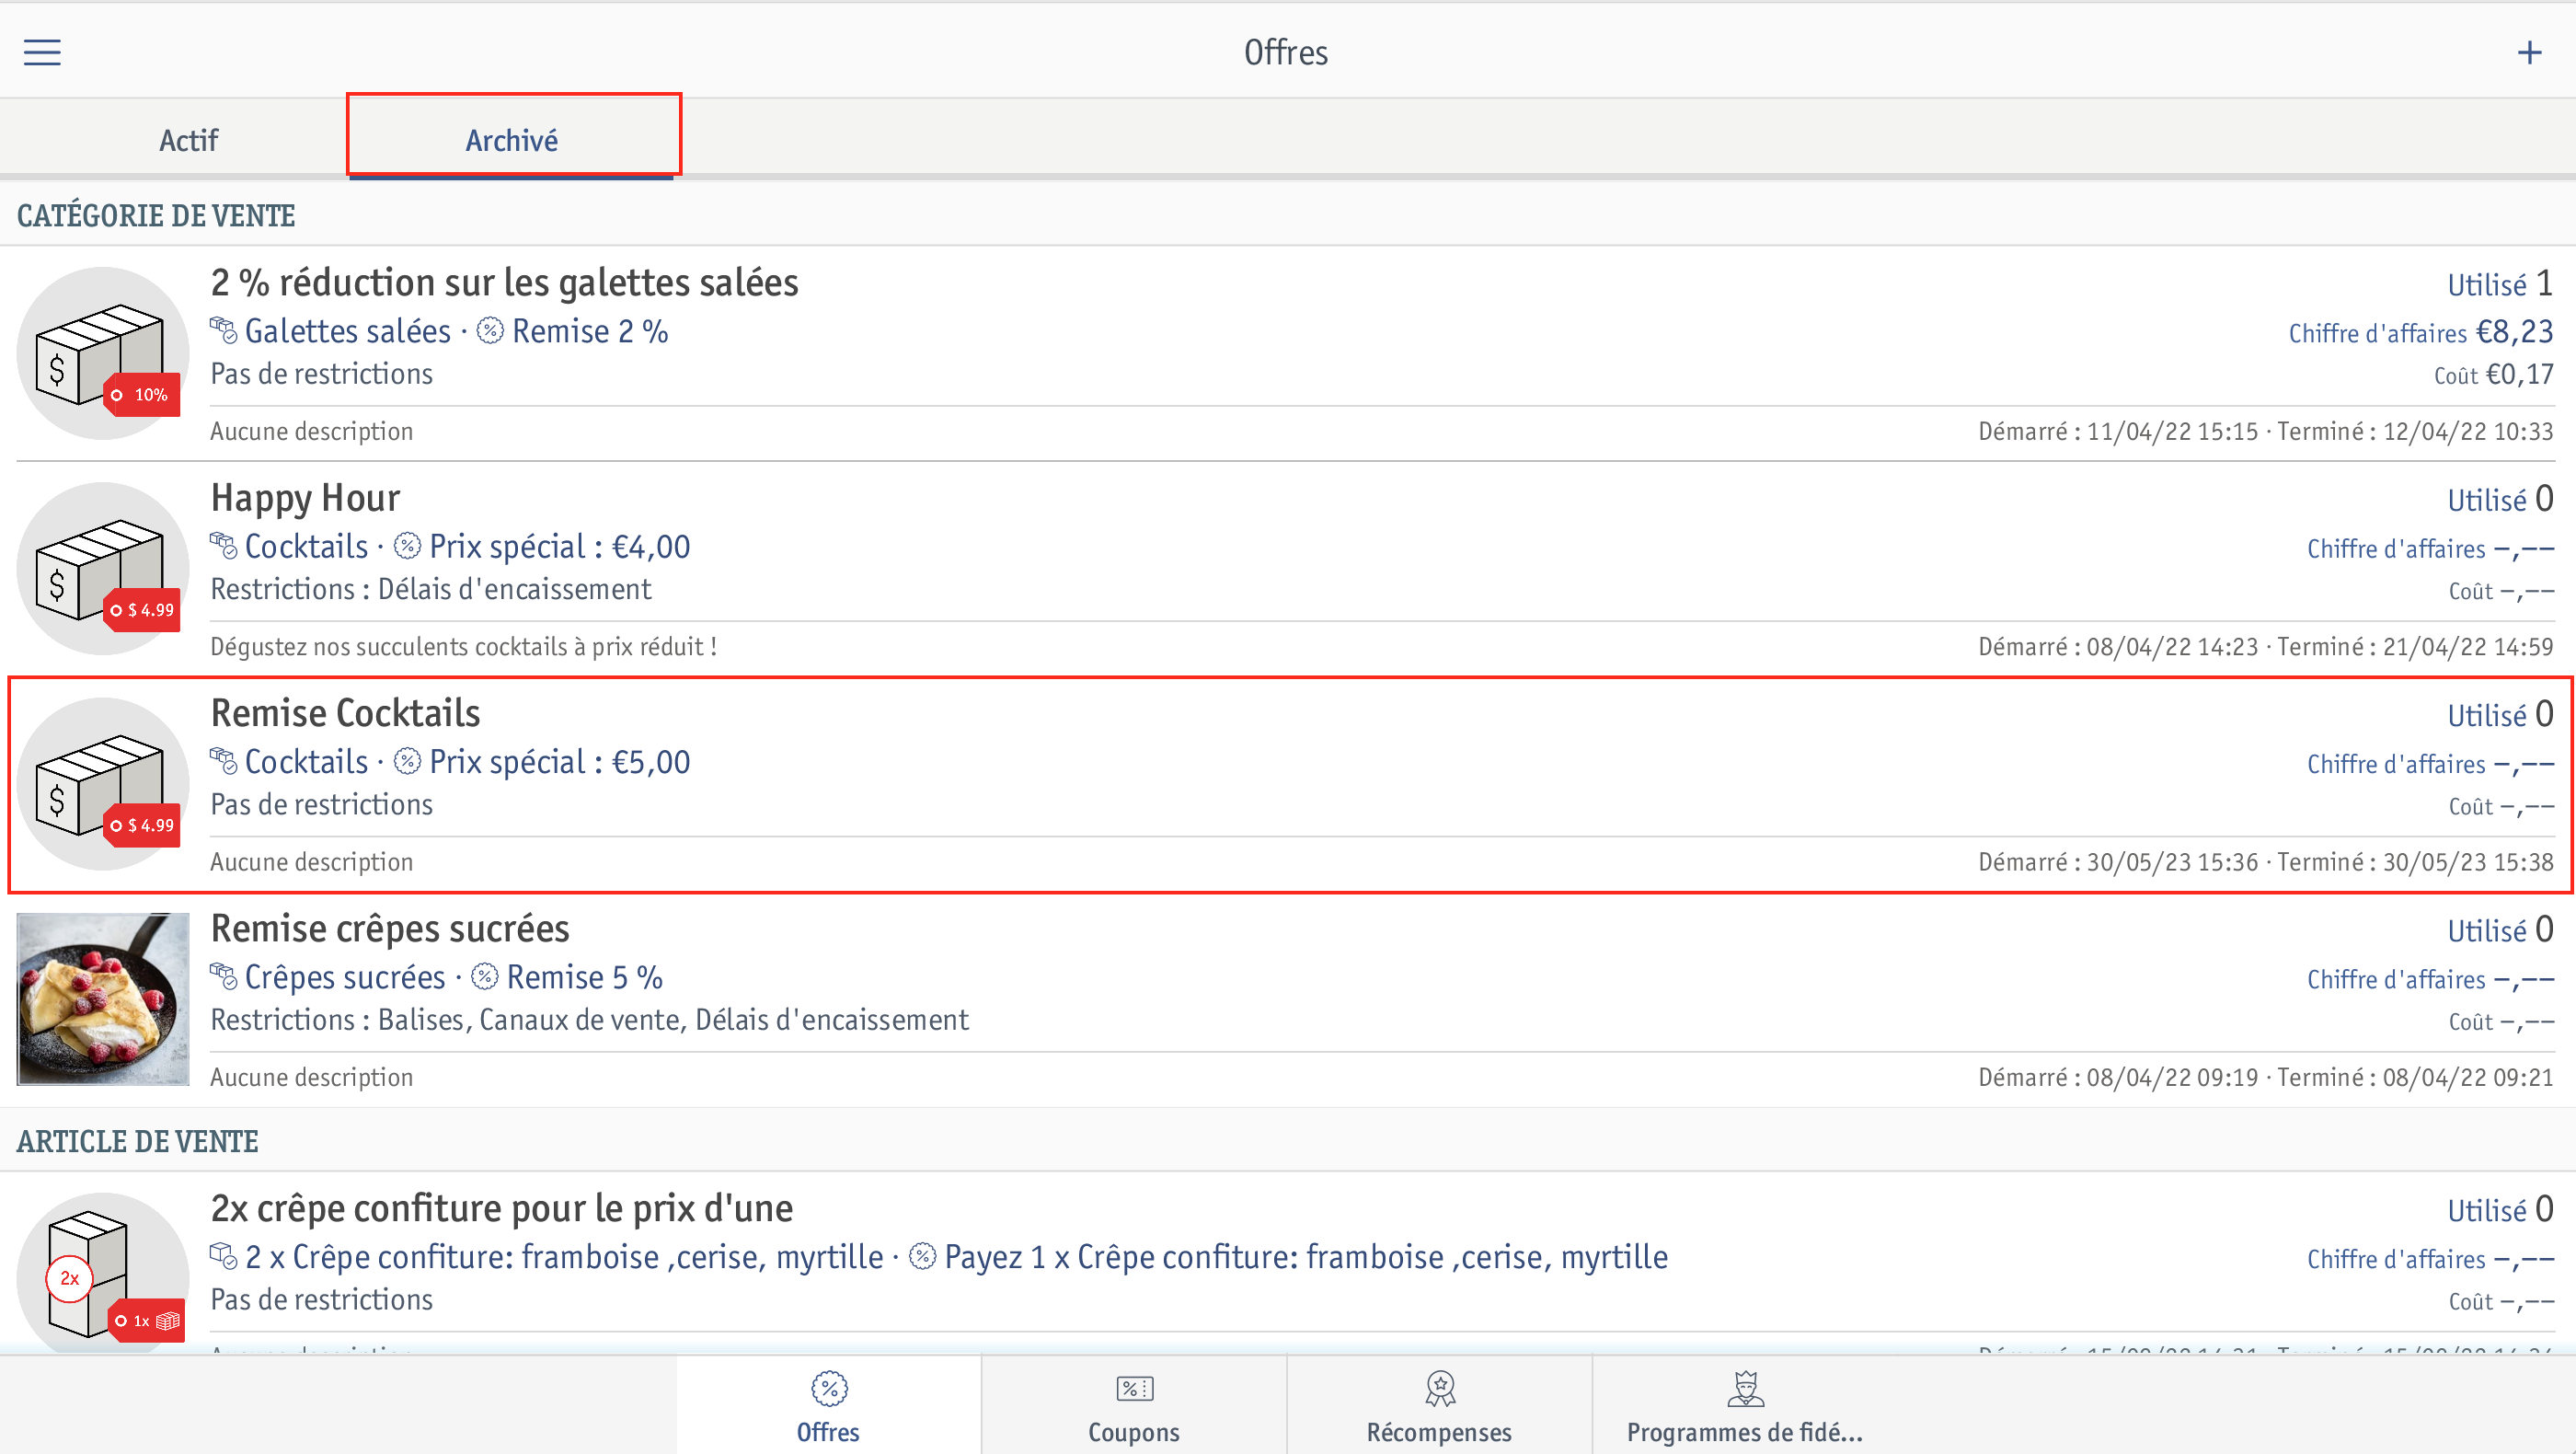Image resolution: width=2576 pixels, height=1454 pixels.
Task: Click 'Démarré : 30/05/23 15:36' date line
Action: (2265, 862)
